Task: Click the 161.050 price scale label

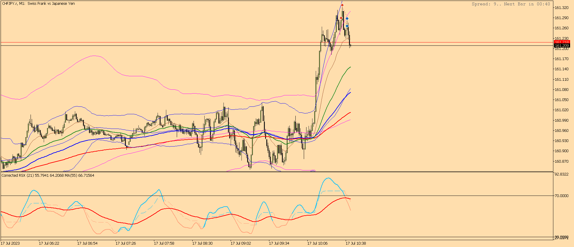Action: pos(561,100)
